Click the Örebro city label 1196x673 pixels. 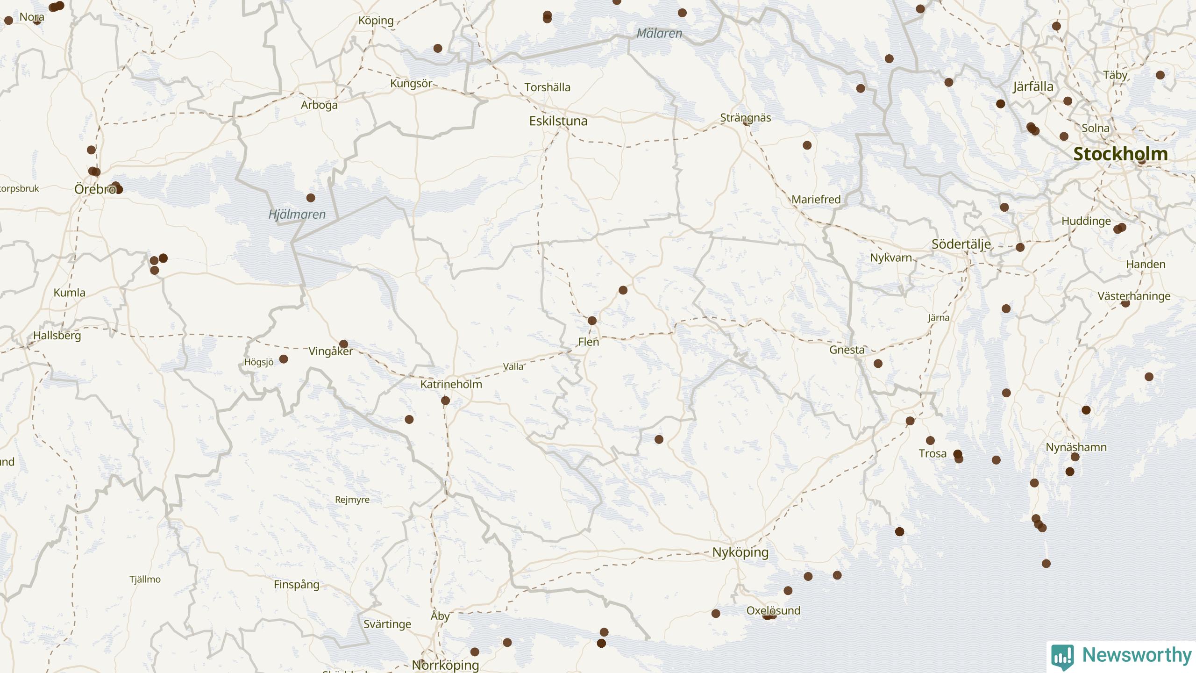pyautogui.click(x=95, y=189)
